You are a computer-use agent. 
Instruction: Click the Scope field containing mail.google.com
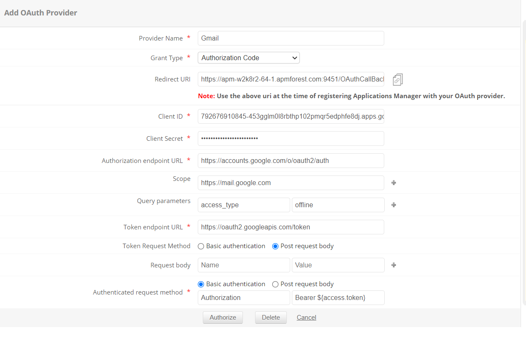[x=291, y=183]
